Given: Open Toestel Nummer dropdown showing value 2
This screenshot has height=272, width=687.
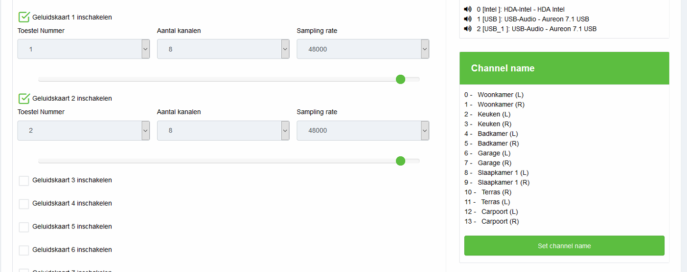Looking at the screenshot, I should point(83,130).
